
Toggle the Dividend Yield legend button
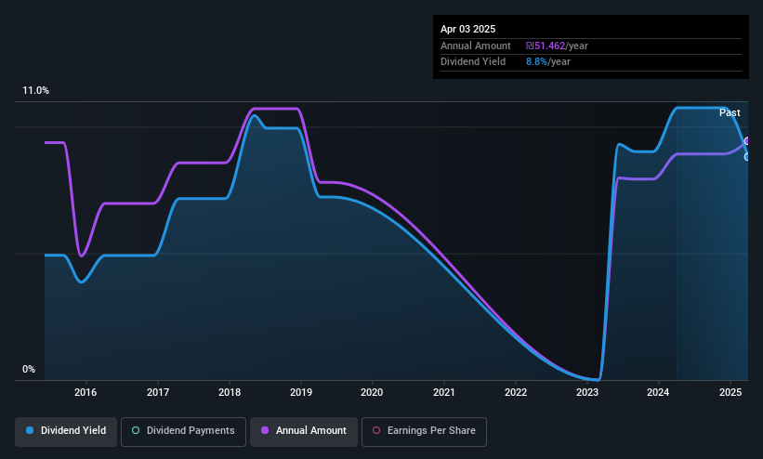pos(66,432)
